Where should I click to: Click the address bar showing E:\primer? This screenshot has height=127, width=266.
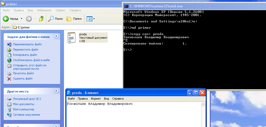point(67,27)
